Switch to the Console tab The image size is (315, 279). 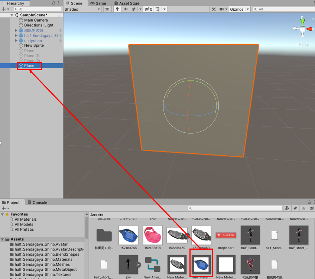pos(38,202)
